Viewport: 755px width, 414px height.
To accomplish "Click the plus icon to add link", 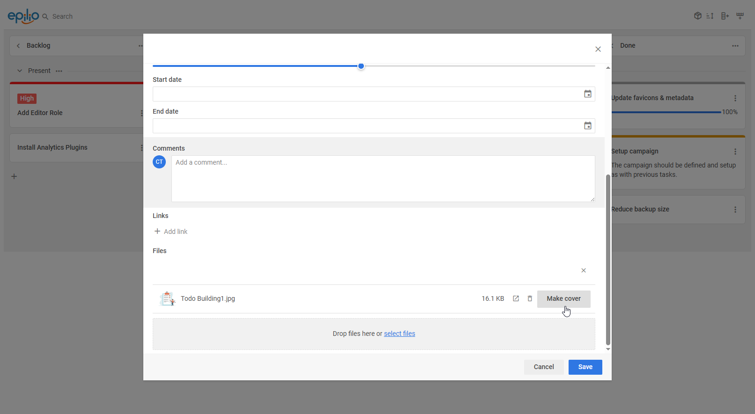I will pyautogui.click(x=157, y=232).
